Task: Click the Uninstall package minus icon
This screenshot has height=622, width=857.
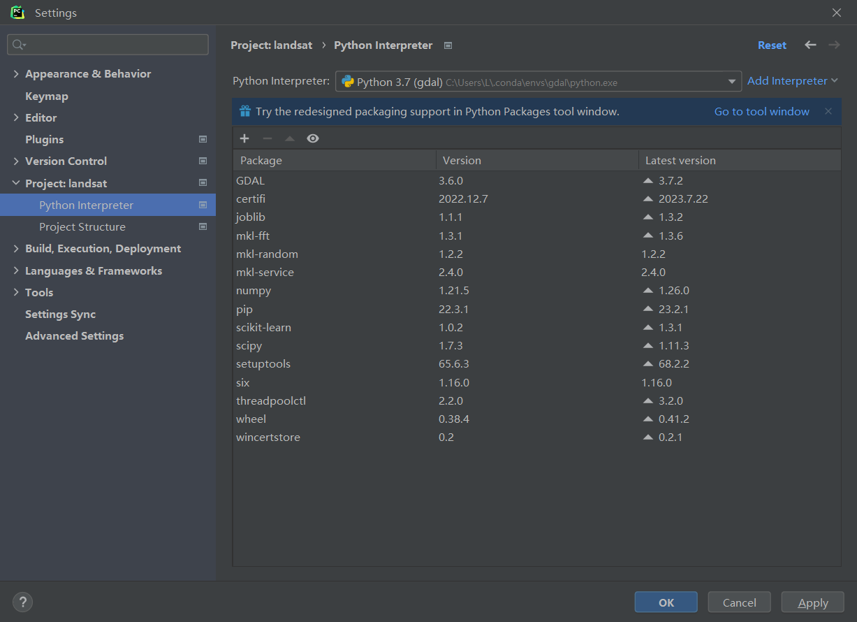Action: (x=267, y=138)
